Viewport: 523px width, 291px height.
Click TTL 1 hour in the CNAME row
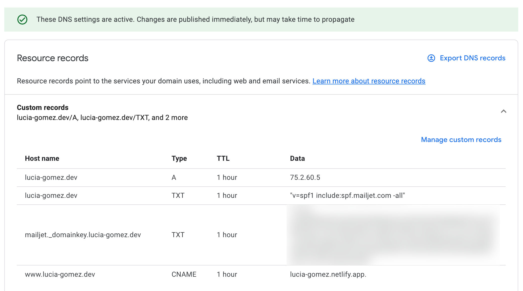coord(227,274)
